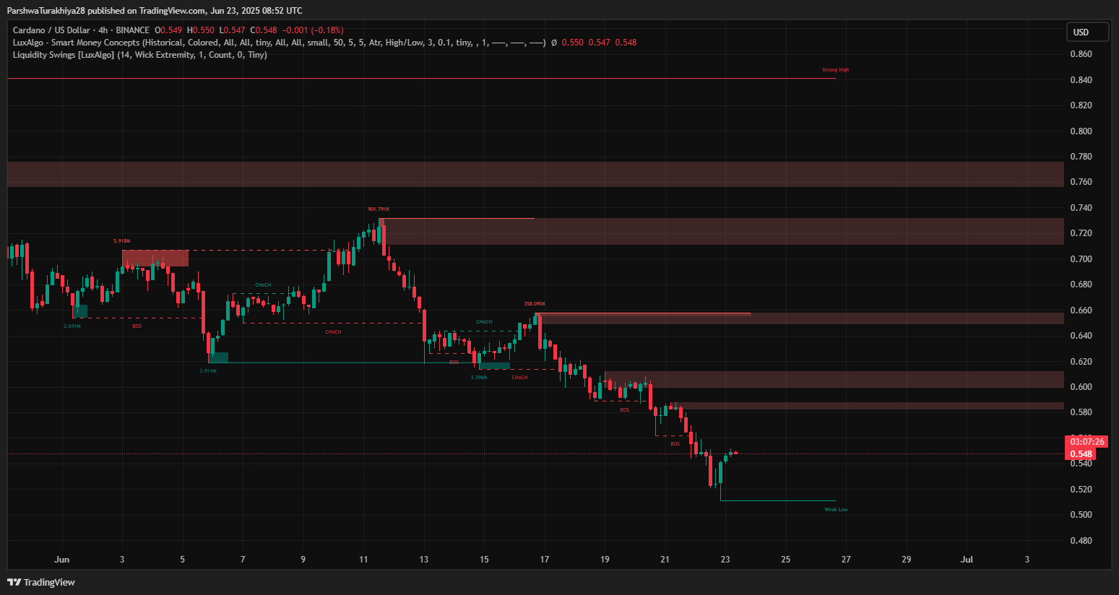Click the Jul marker on the time axis
Image resolution: width=1119 pixels, height=595 pixels.
(x=967, y=560)
